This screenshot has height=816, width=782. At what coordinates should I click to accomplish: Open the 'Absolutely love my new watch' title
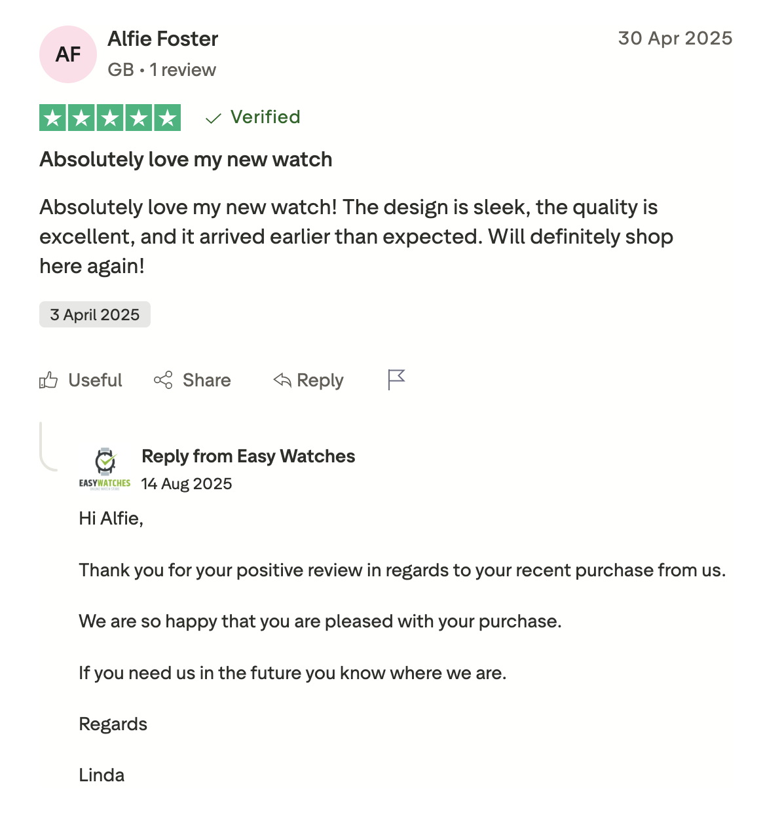[x=186, y=159]
